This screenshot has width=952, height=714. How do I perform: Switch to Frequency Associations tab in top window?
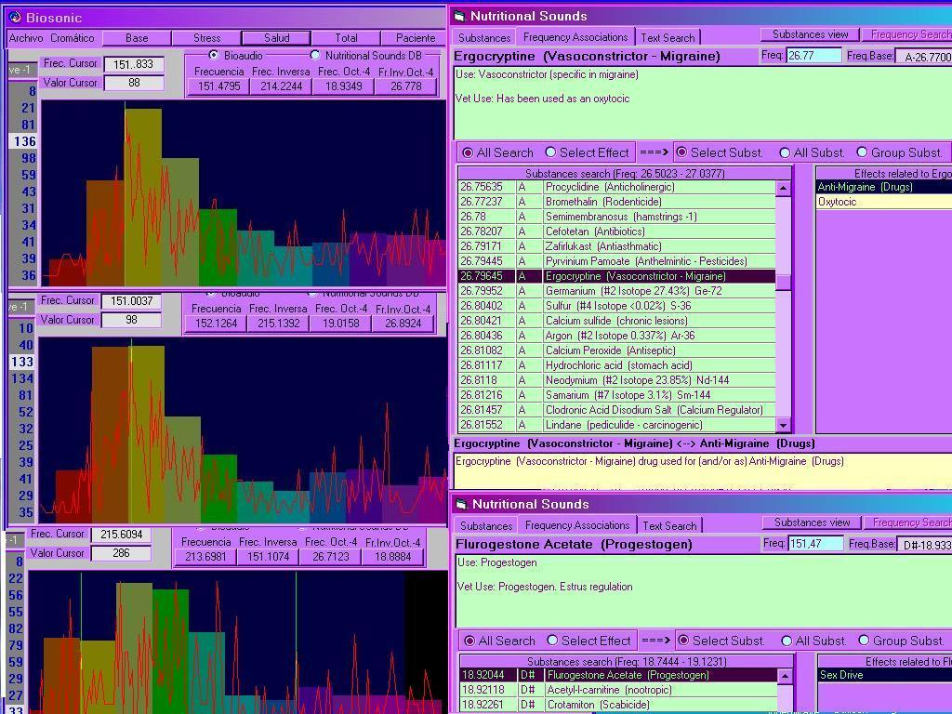575,37
